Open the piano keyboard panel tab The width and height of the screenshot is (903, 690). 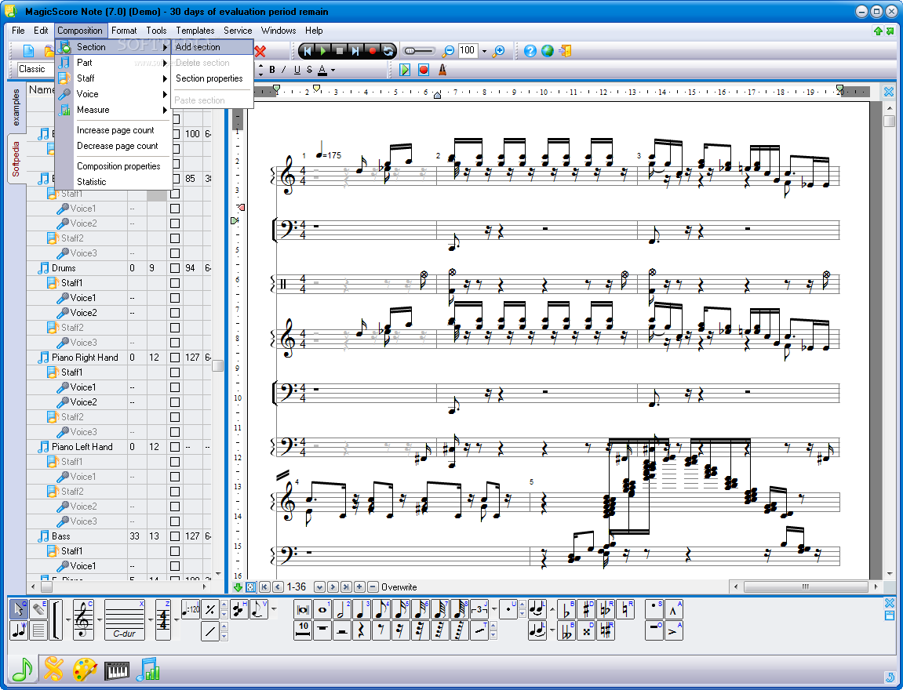[117, 670]
